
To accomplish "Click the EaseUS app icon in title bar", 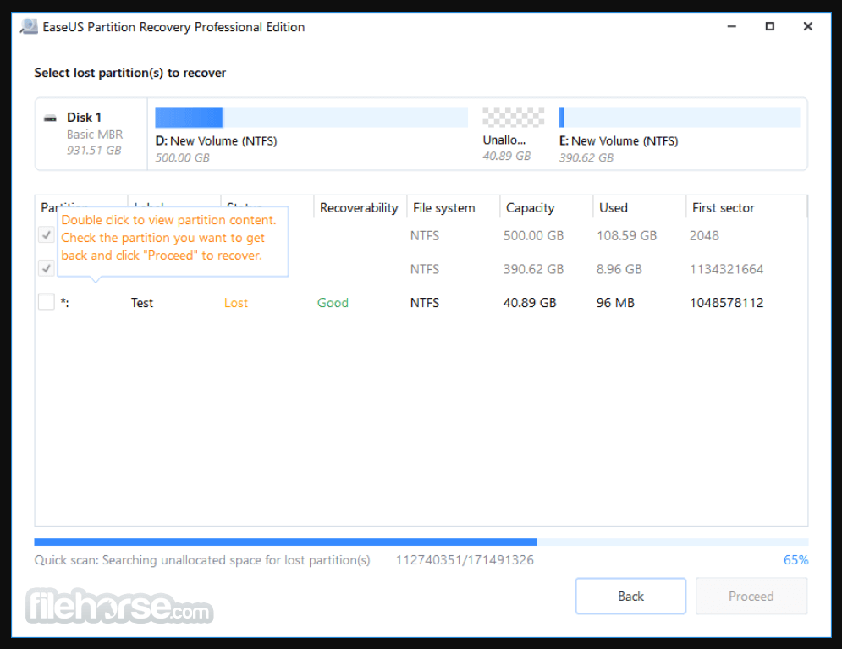I will click(x=29, y=26).
